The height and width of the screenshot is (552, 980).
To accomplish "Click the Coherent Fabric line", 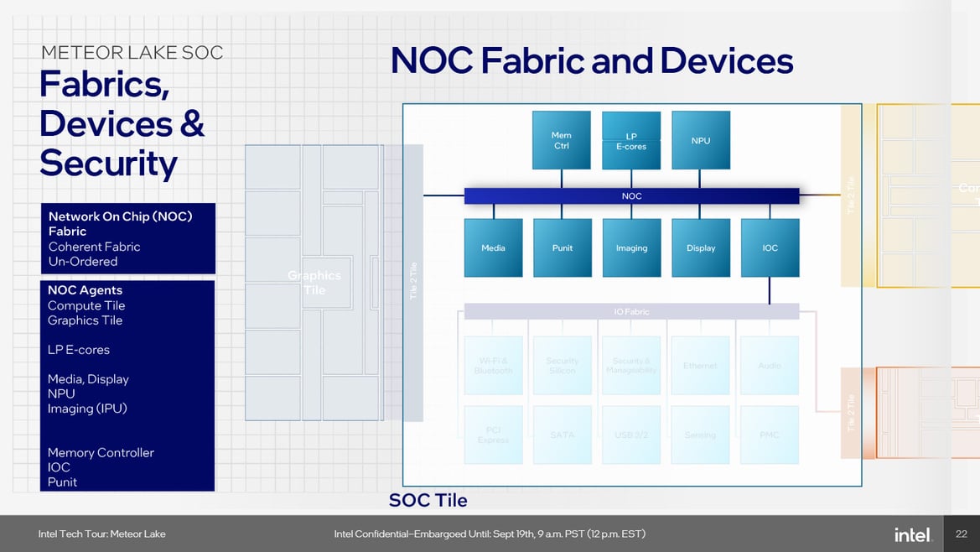I will (x=95, y=247).
